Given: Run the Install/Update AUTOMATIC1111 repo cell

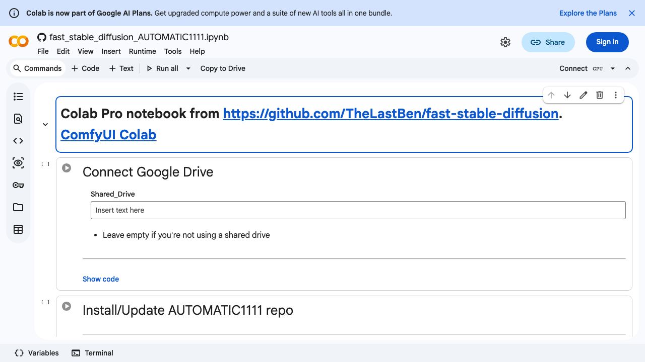Looking at the screenshot, I should coord(67,306).
